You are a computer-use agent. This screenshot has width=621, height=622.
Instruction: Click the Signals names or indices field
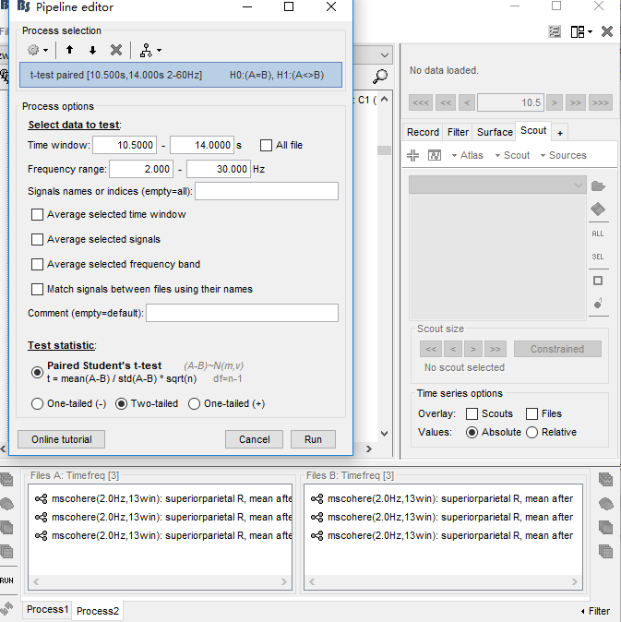click(267, 191)
